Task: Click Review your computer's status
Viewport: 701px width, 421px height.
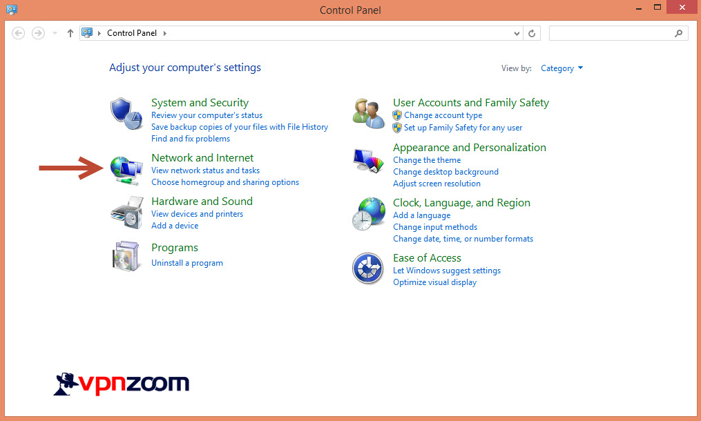Action: coord(207,115)
